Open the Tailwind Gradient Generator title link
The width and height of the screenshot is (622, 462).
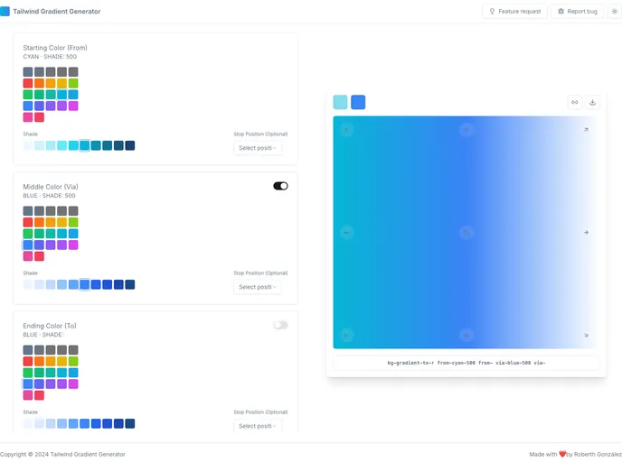(x=57, y=12)
